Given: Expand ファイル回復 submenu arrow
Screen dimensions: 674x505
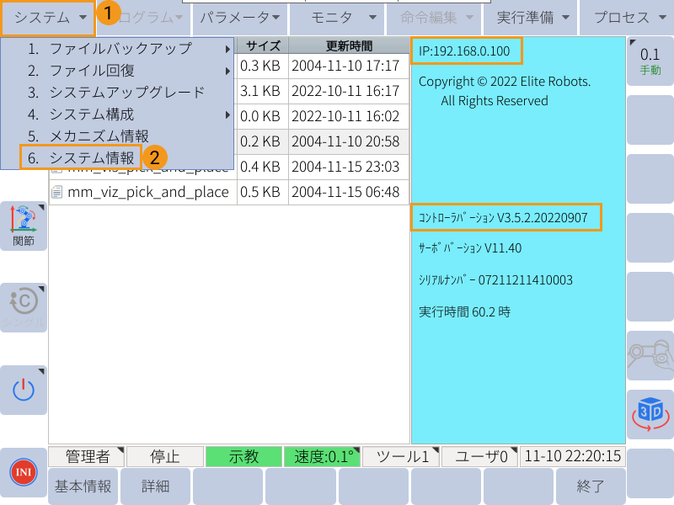Looking at the screenshot, I should (227, 71).
